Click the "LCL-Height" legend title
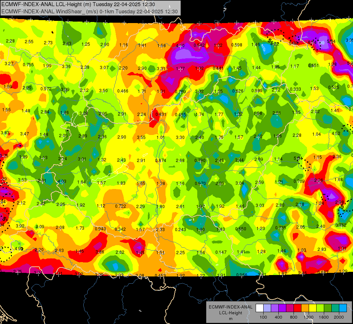The image size is (353, 324). click(230, 313)
